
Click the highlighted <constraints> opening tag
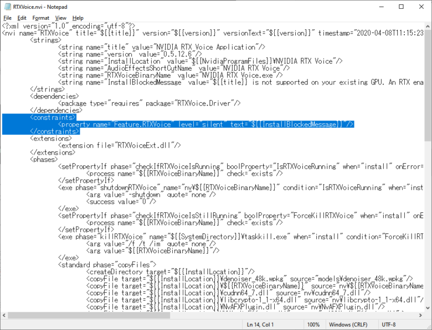tap(53, 117)
